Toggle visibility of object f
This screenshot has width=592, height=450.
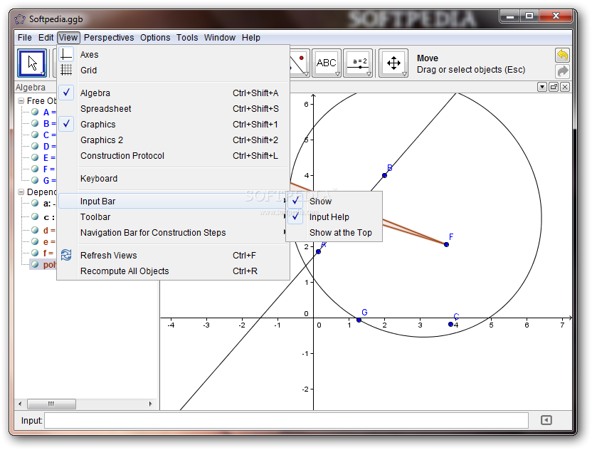(35, 253)
